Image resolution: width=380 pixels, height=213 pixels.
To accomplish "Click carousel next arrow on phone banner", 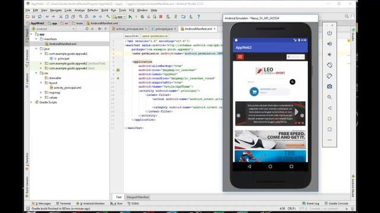I will [302, 115].
